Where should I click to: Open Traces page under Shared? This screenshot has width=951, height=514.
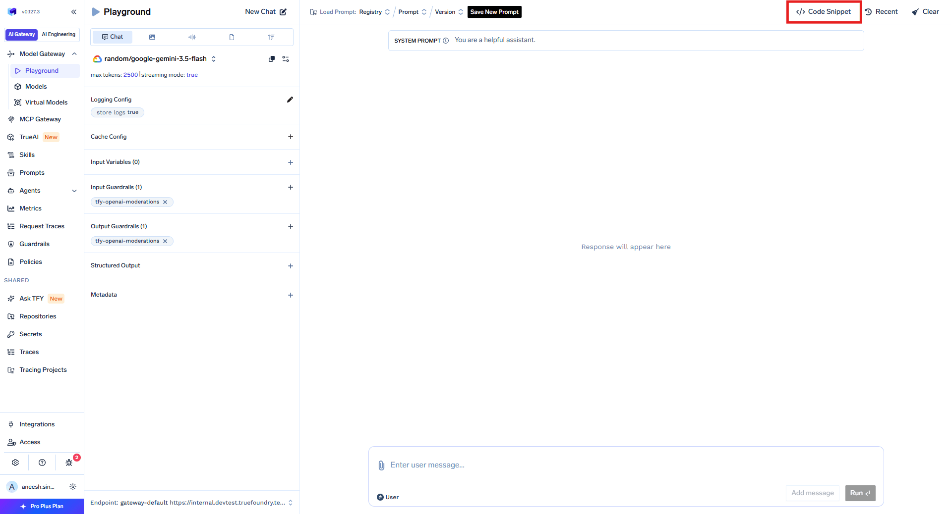click(29, 352)
